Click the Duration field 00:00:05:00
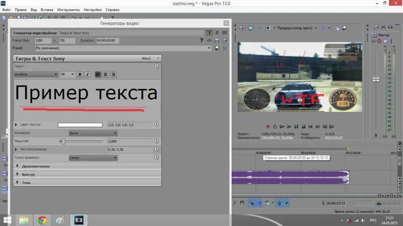403x226 pixels. [108, 41]
